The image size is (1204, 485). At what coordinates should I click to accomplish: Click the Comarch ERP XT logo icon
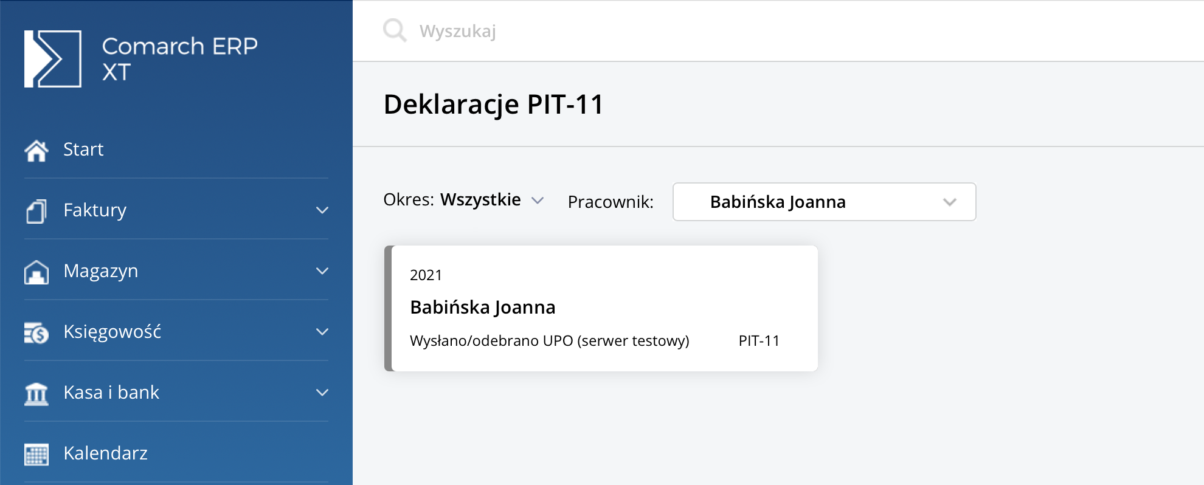[x=53, y=59]
